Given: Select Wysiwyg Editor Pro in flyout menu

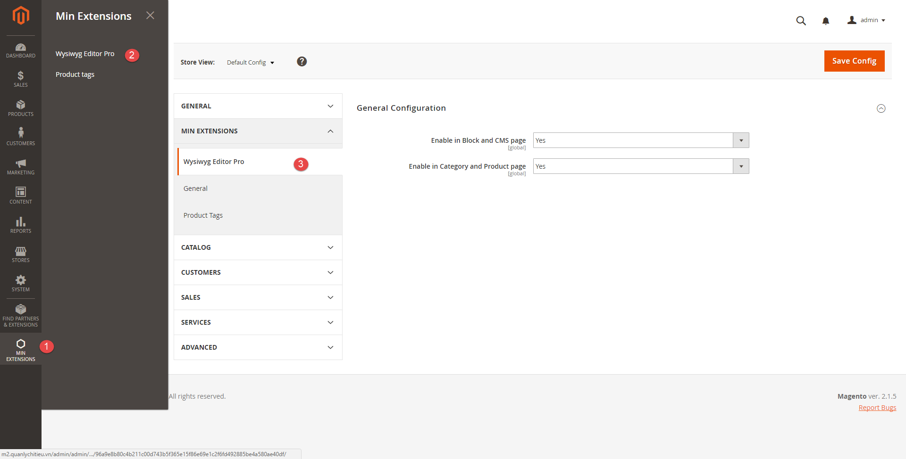Looking at the screenshot, I should (85, 54).
